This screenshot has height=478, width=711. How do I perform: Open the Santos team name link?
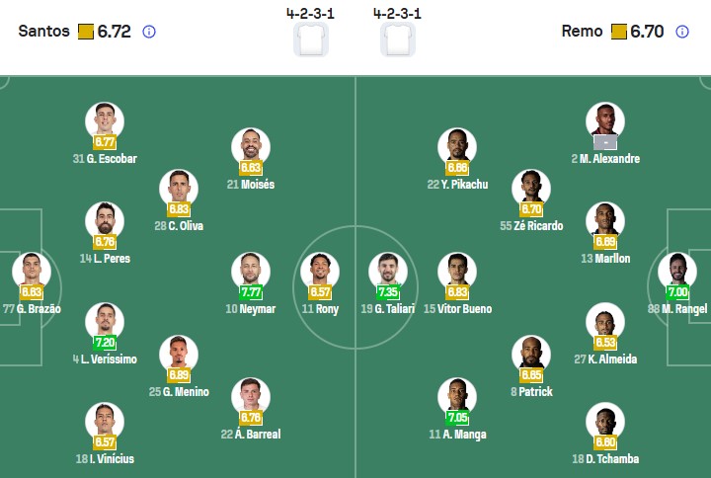pos(43,32)
